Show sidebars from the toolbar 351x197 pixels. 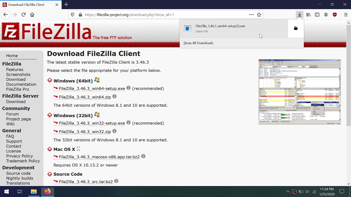317,15
